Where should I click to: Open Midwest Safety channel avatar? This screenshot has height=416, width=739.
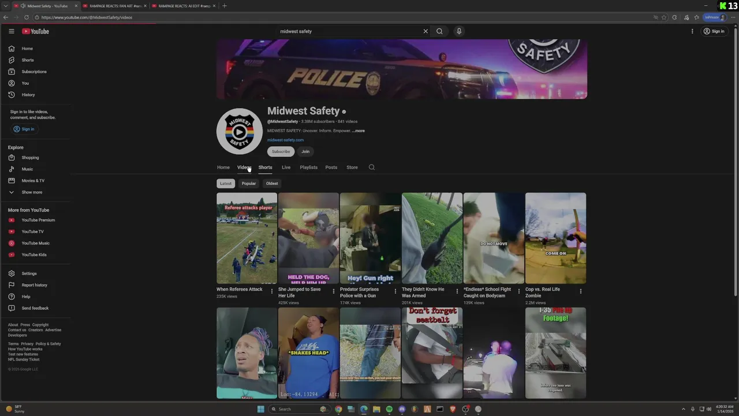tap(240, 131)
